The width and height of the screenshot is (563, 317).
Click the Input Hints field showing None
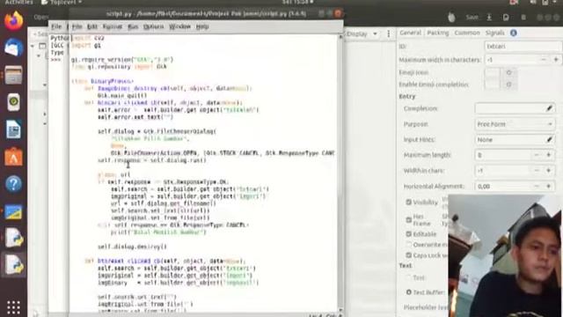[510, 139]
